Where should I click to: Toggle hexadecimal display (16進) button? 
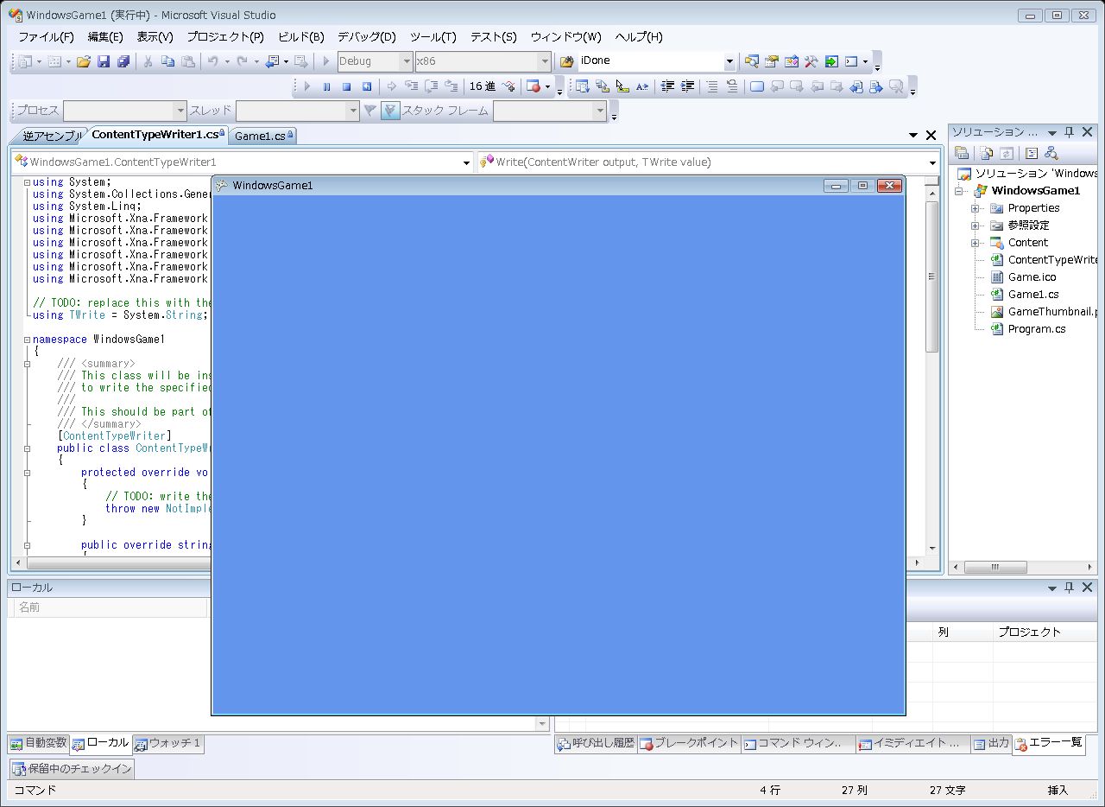482,86
